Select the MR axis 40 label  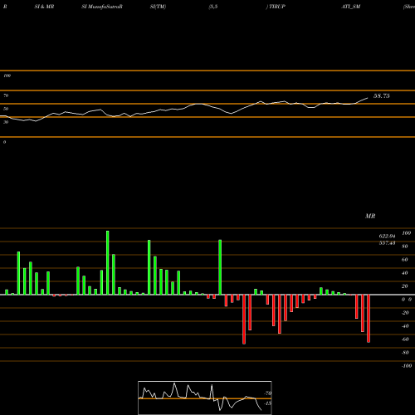click(405, 273)
